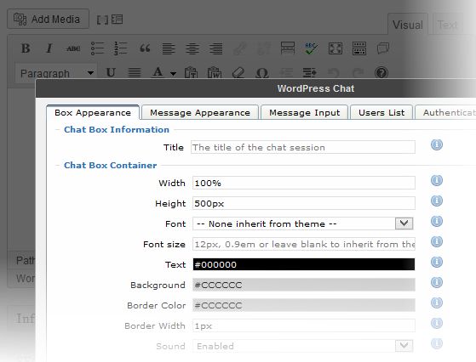The width and height of the screenshot is (476, 362).
Task: Click the remove formatting eraser
Action: (x=238, y=73)
